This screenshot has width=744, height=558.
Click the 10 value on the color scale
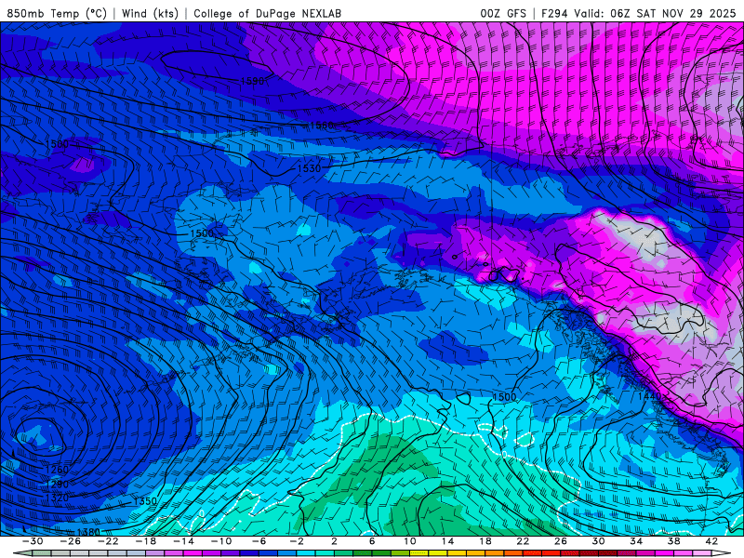(x=410, y=541)
